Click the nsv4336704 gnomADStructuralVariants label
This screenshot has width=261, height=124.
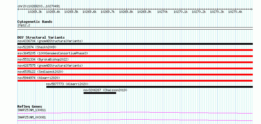coord(50,41)
